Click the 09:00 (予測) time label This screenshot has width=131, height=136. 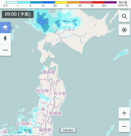[18, 14]
